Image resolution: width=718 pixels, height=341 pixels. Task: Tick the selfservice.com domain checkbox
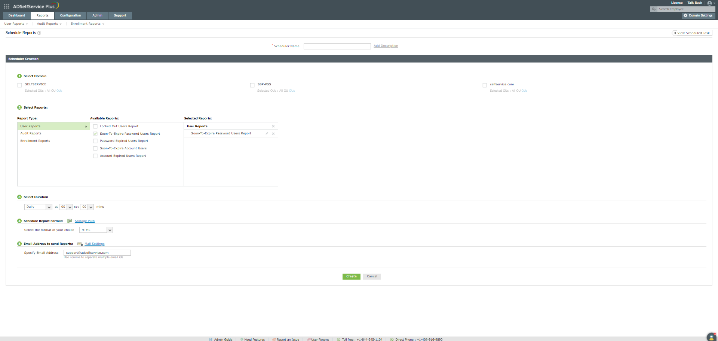click(x=485, y=85)
